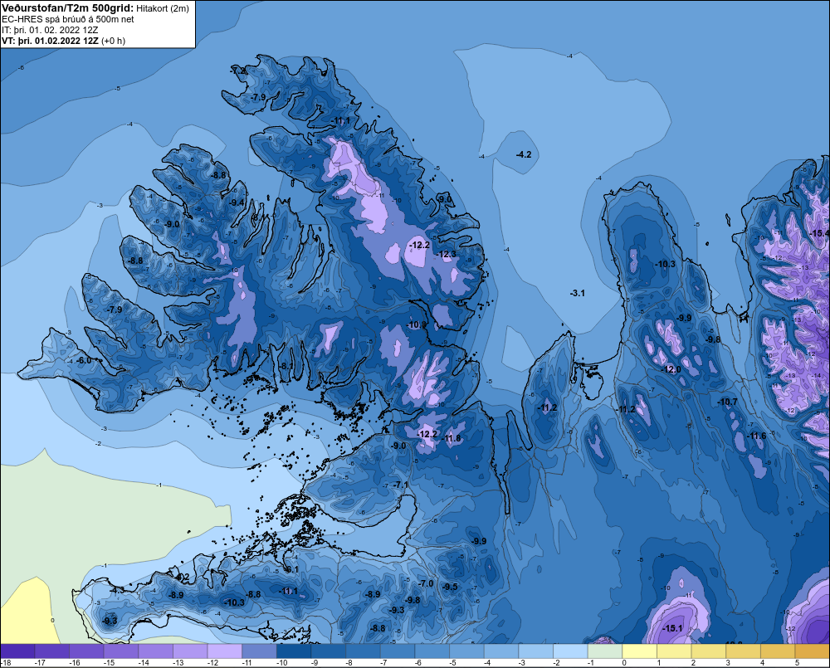
Task: Click the legend tick label -18
Action: [6, 663]
